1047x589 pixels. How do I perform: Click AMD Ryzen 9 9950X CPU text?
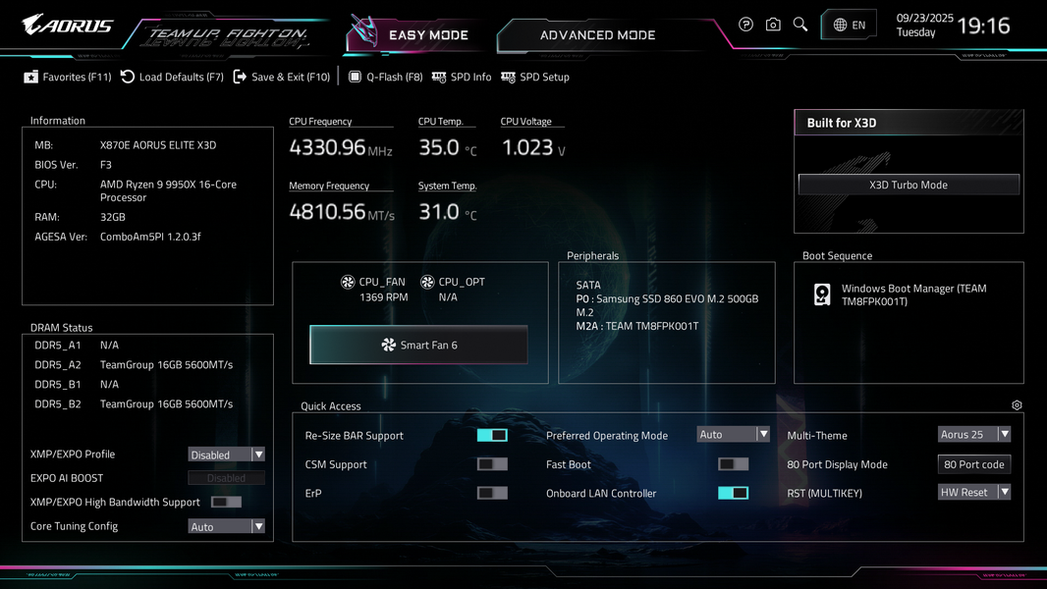click(168, 190)
